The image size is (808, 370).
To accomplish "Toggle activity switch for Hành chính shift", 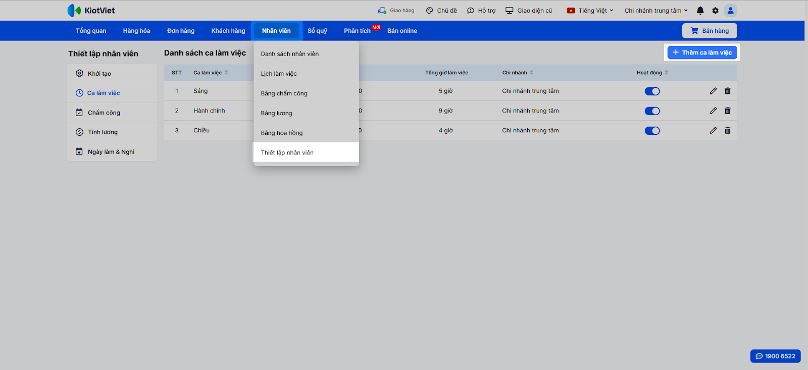I will tap(652, 111).
